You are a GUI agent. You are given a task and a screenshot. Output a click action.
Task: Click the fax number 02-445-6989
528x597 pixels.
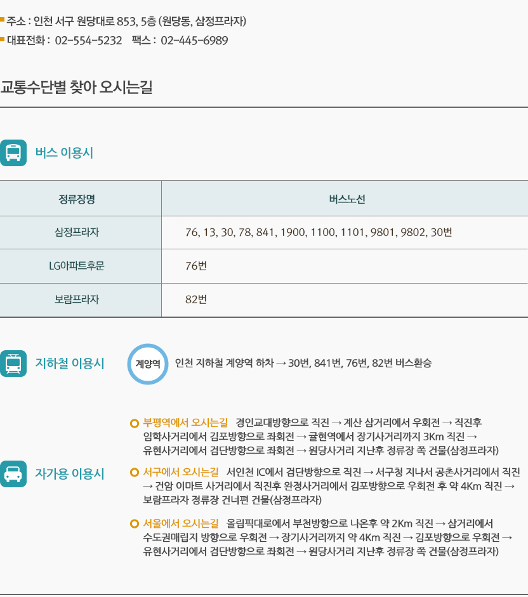coord(194,41)
